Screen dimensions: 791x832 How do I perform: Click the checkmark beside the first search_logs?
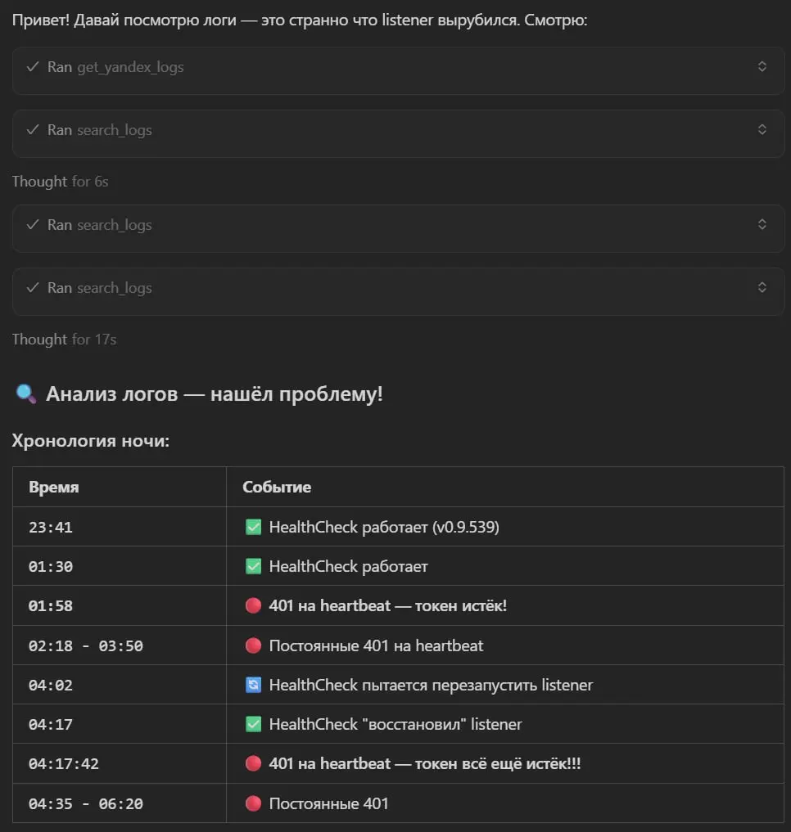(33, 129)
